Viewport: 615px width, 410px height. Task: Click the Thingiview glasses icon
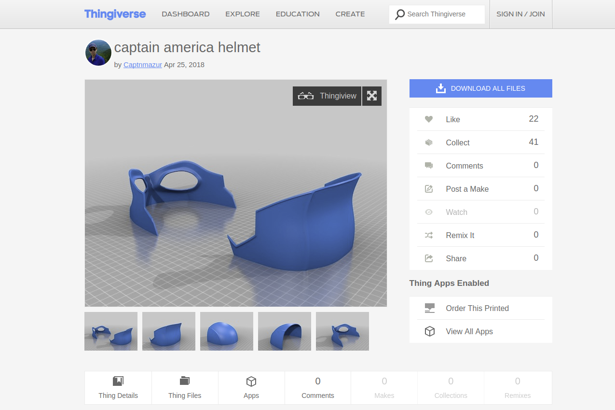pyautogui.click(x=306, y=96)
